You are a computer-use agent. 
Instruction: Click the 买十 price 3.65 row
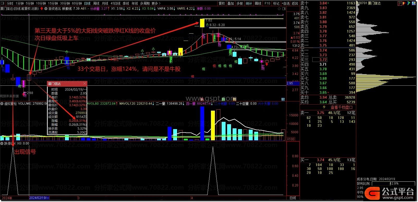pos(328,92)
